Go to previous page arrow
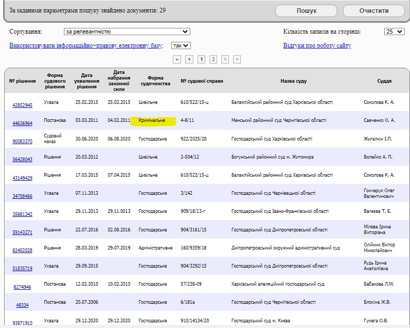The width and height of the screenshot is (410, 328). point(189,59)
